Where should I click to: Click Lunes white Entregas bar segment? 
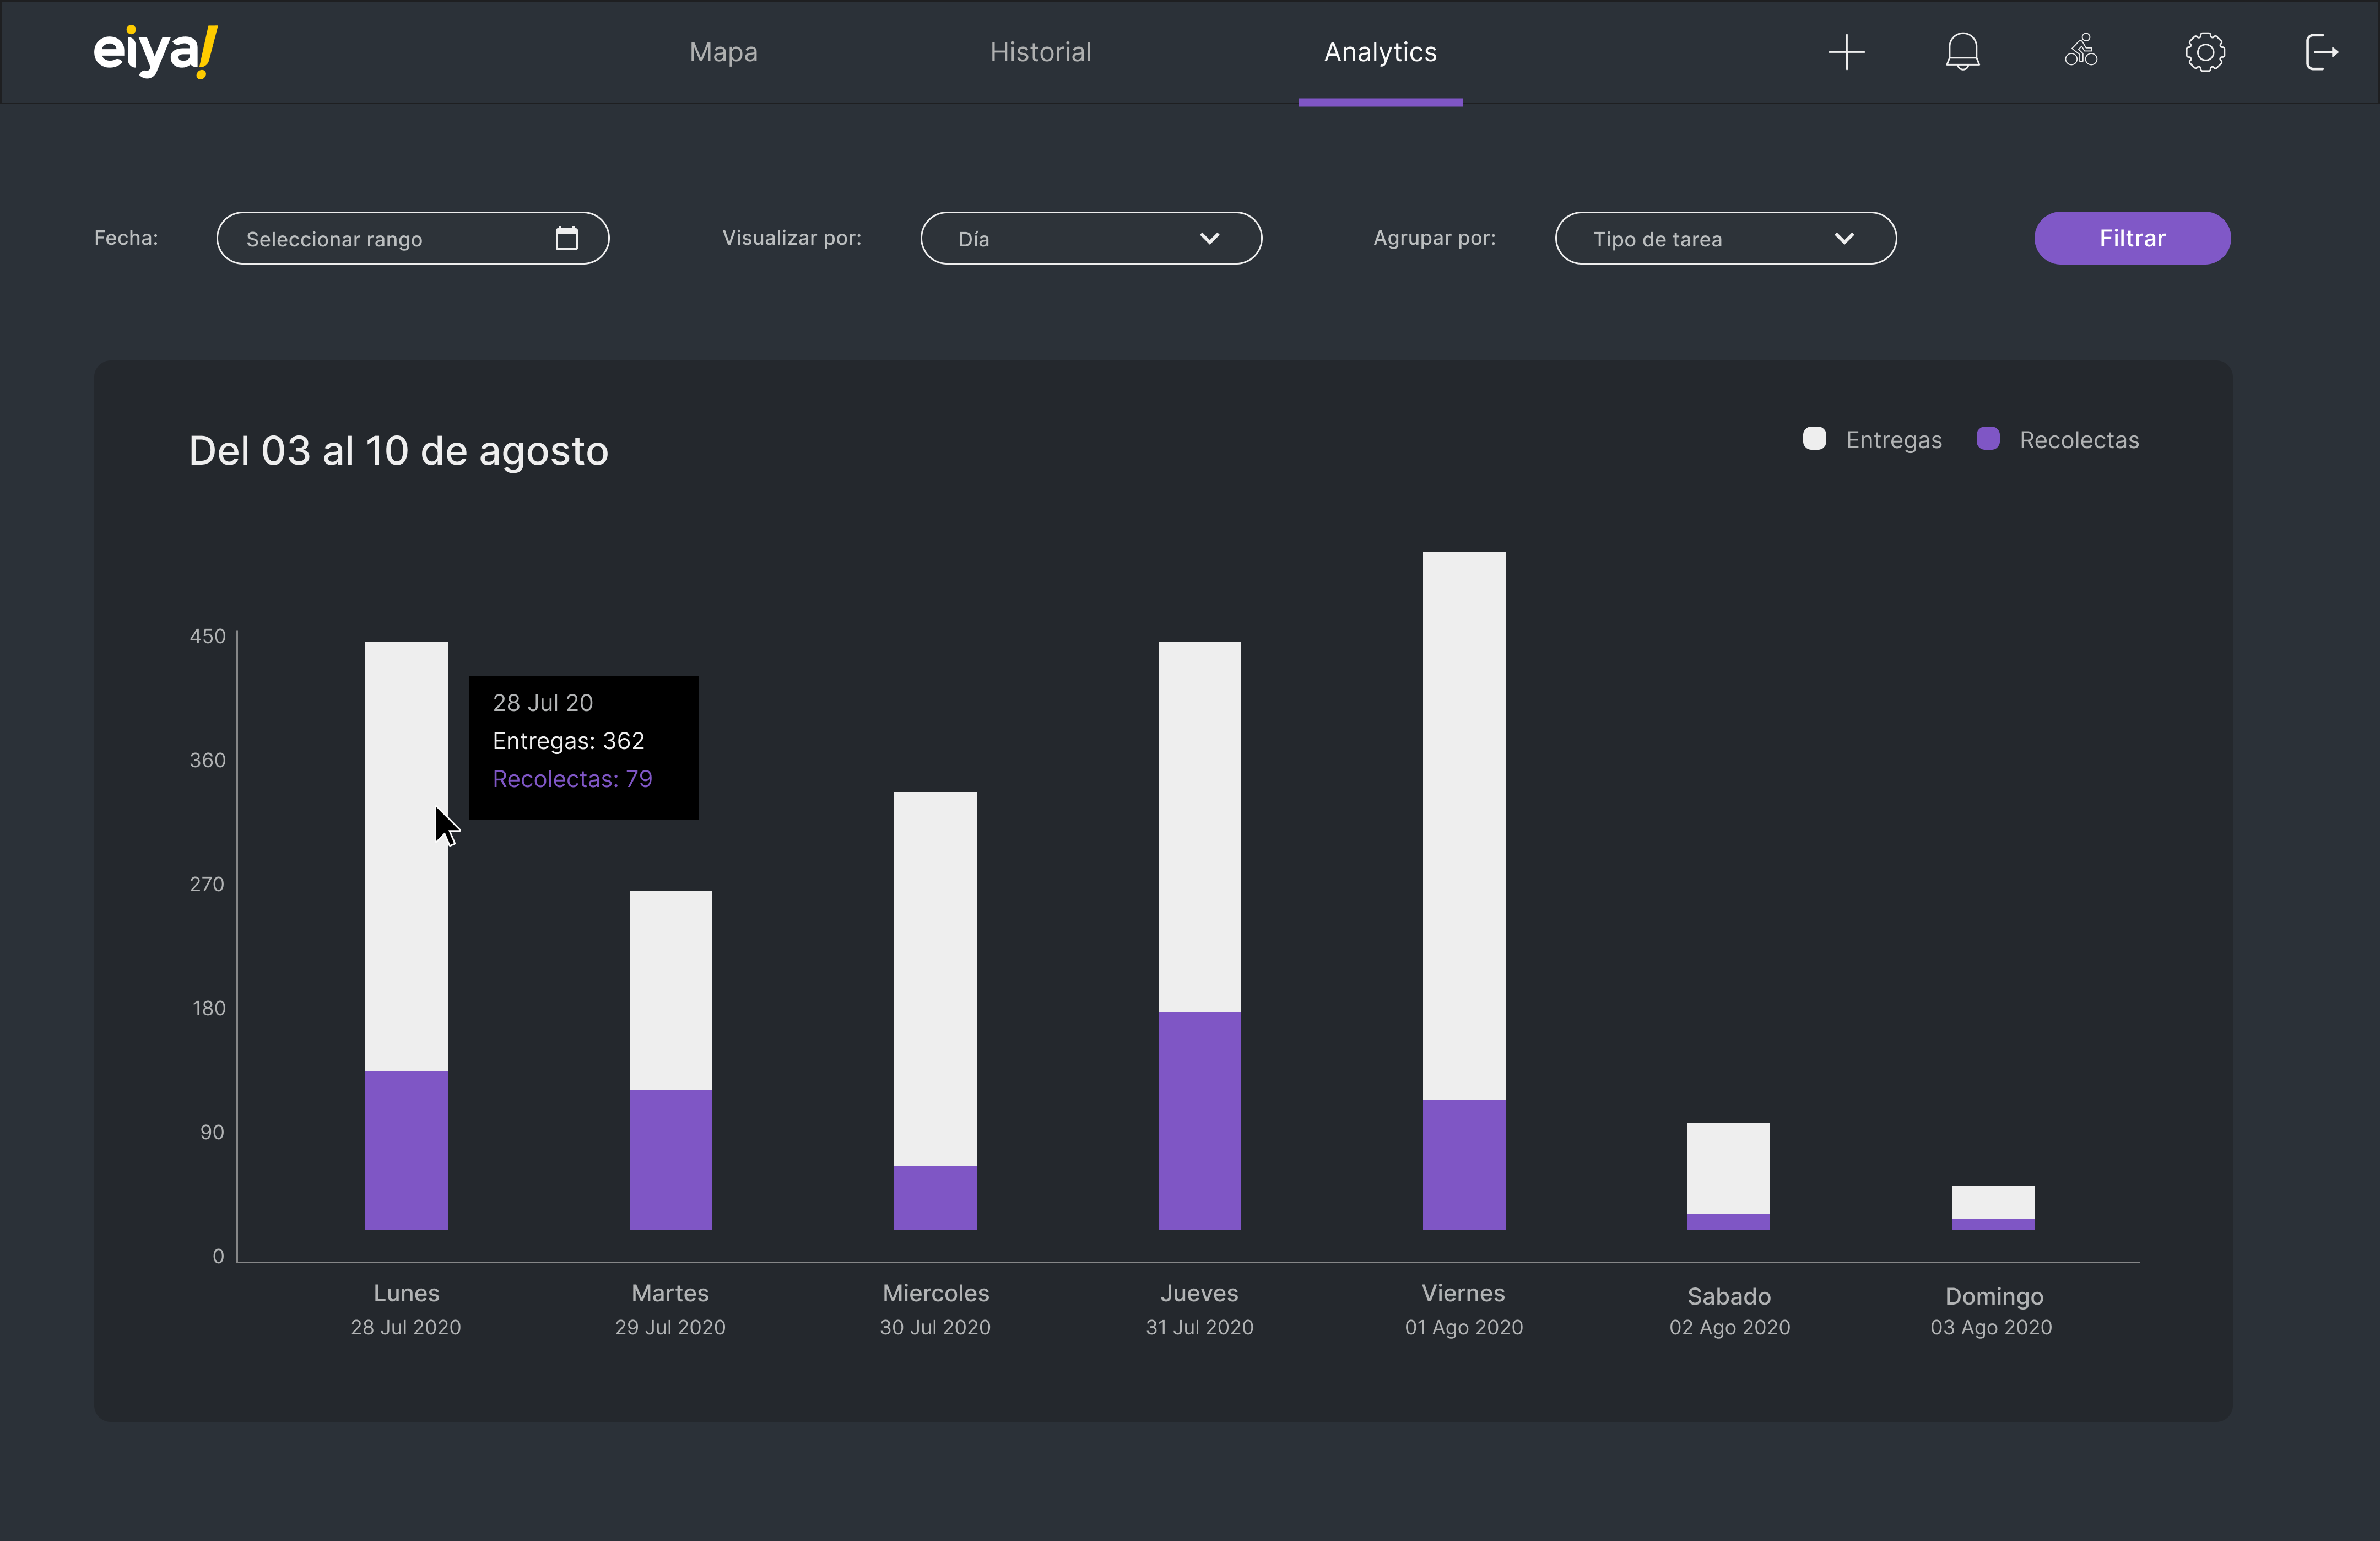coord(406,856)
